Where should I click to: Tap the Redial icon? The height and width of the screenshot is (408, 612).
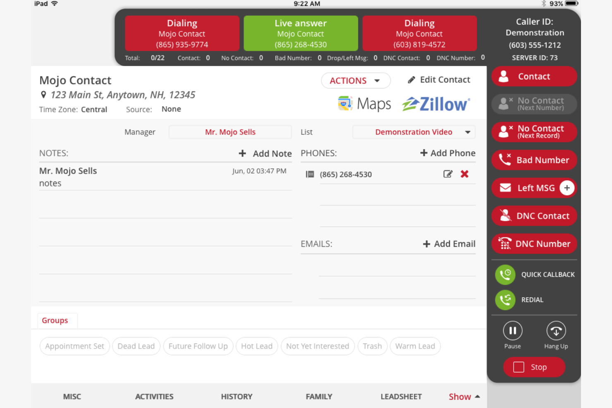coord(505,300)
